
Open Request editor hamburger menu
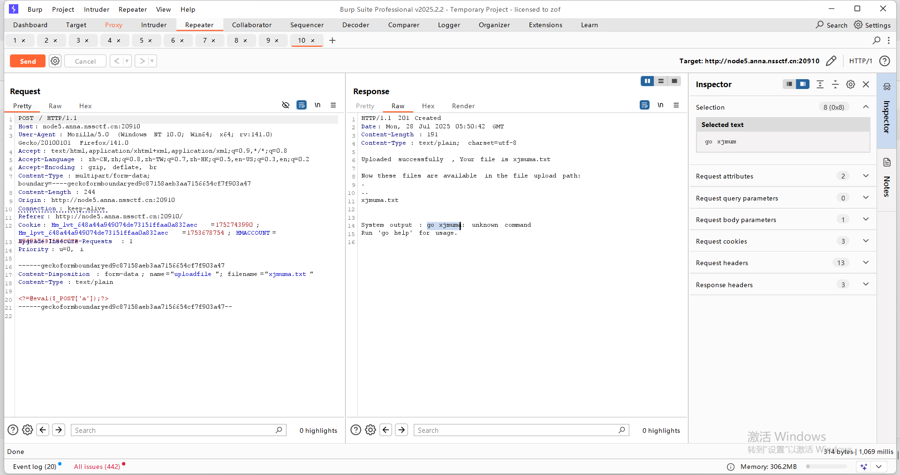pyautogui.click(x=333, y=105)
